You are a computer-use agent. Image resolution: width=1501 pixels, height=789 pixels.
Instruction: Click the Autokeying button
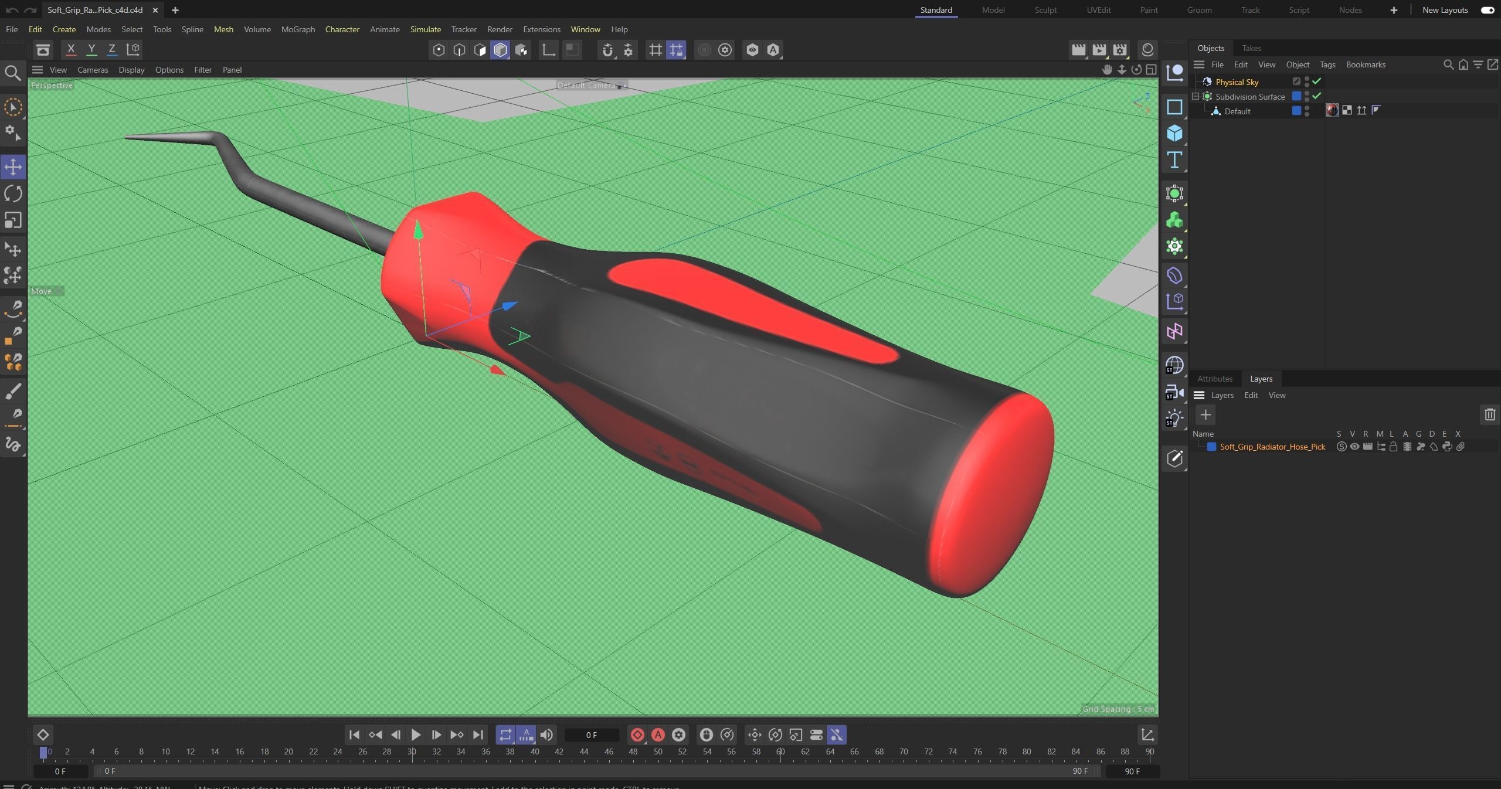pos(658,734)
